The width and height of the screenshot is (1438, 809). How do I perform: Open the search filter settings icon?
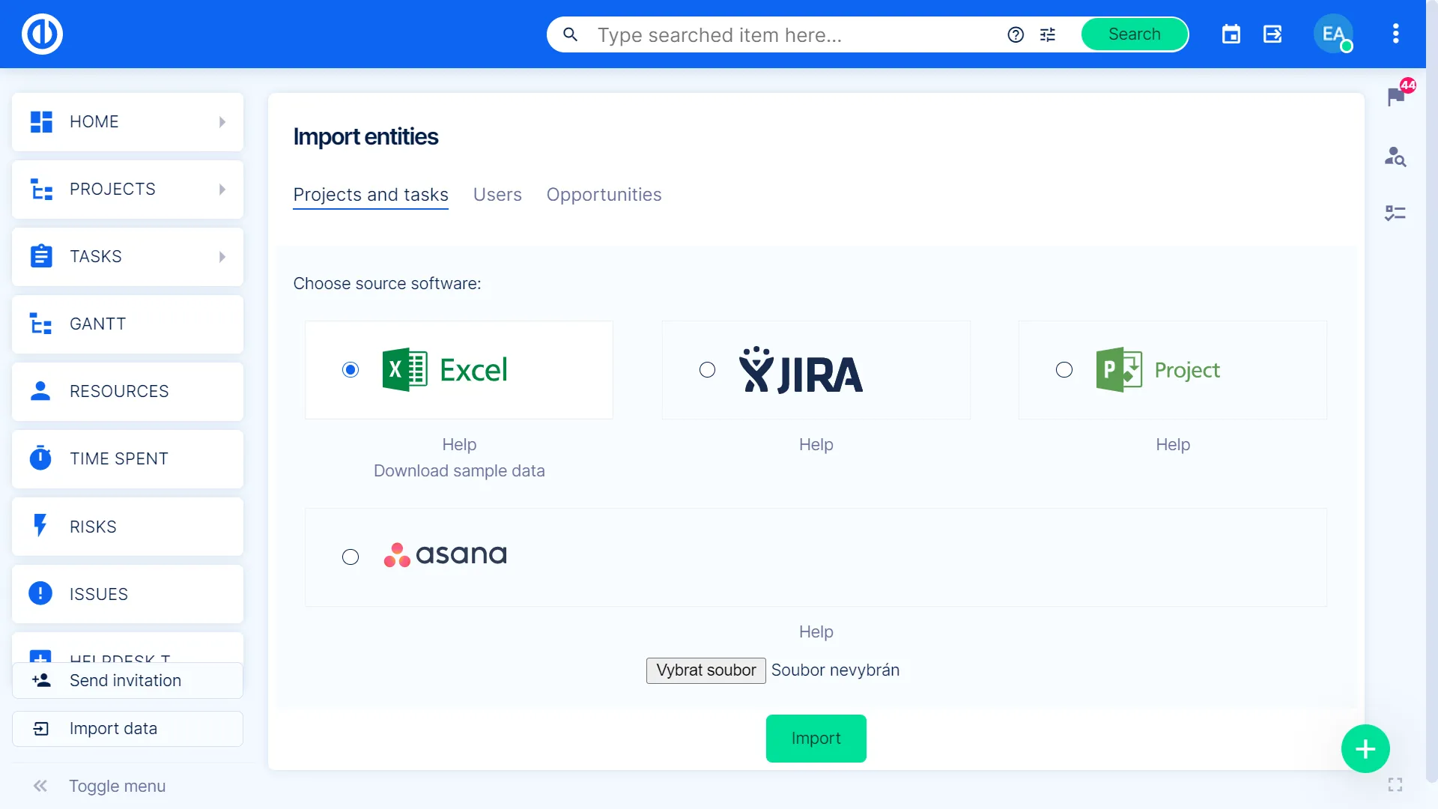click(x=1048, y=34)
